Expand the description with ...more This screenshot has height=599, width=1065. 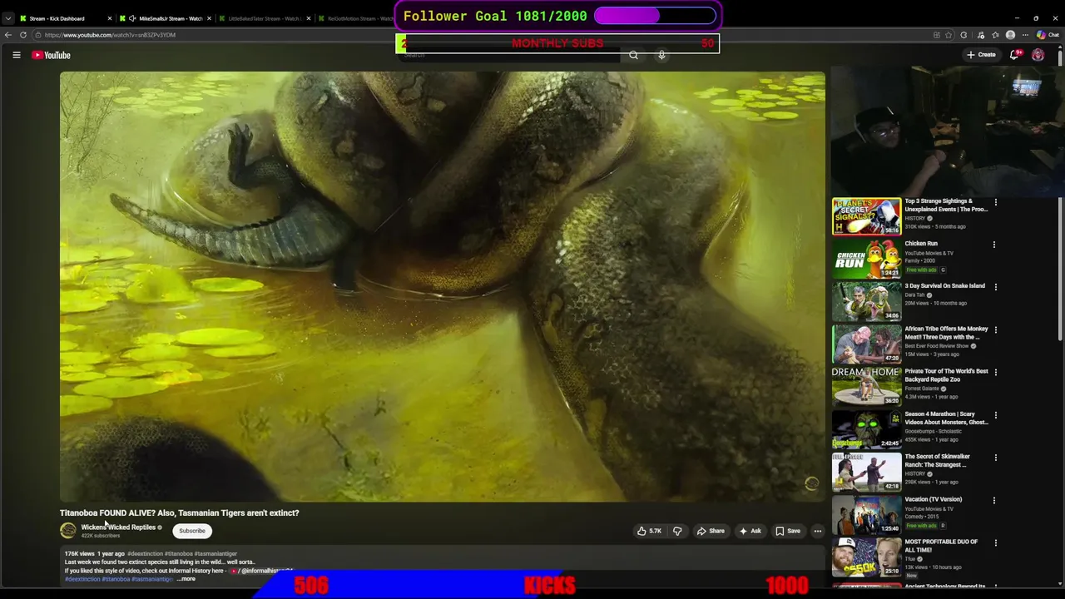click(186, 578)
